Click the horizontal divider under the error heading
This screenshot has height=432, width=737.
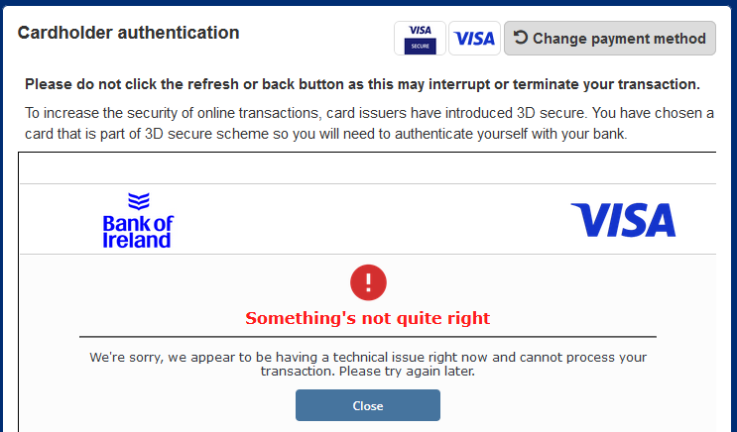(x=368, y=337)
